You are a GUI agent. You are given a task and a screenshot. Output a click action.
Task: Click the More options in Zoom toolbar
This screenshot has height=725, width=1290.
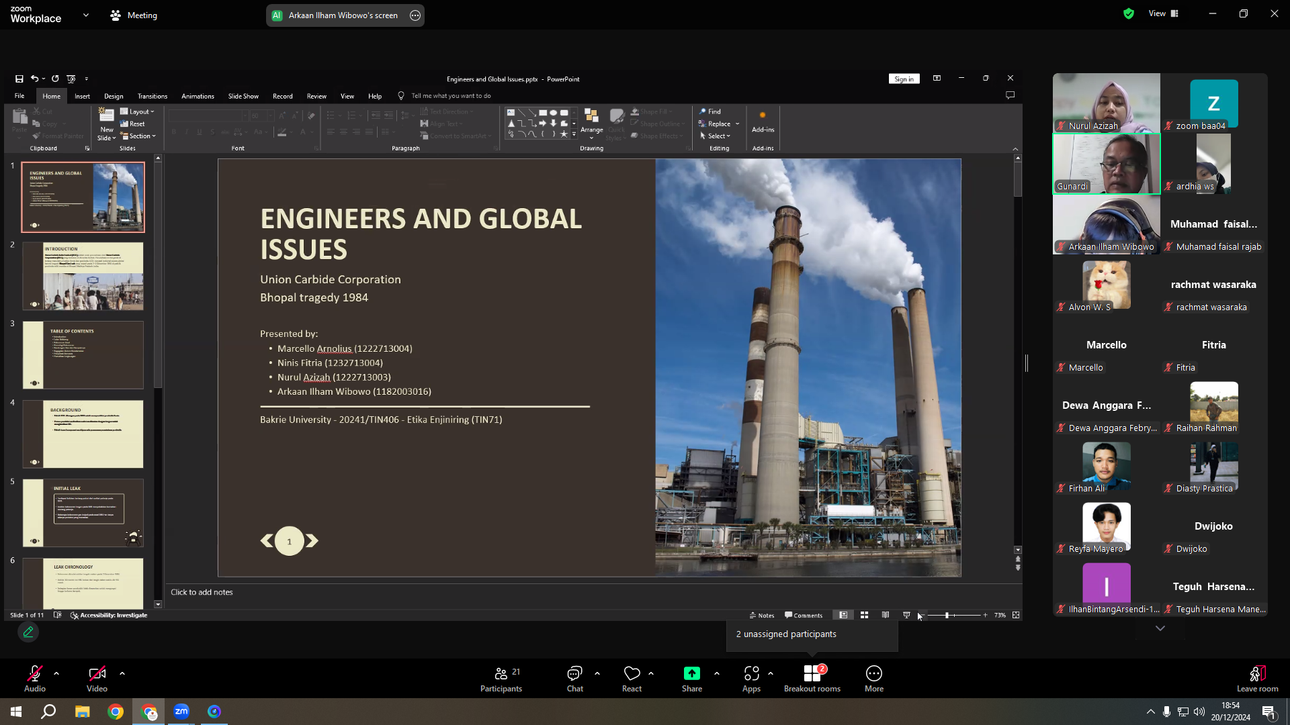874,679
